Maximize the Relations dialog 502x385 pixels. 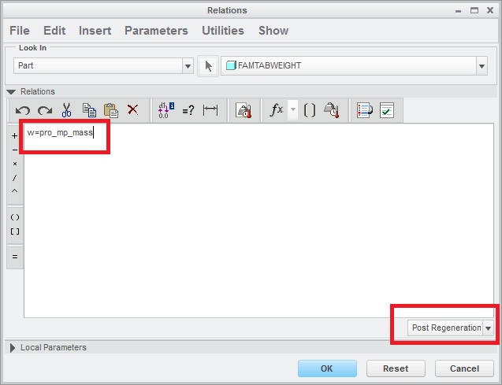[x=474, y=10]
